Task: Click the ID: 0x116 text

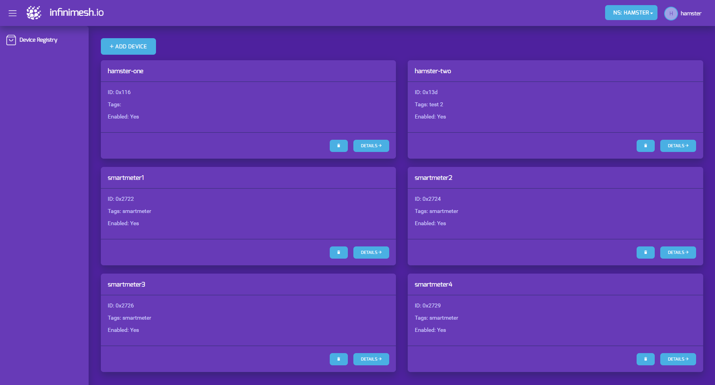Action: [x=119, y=92]
